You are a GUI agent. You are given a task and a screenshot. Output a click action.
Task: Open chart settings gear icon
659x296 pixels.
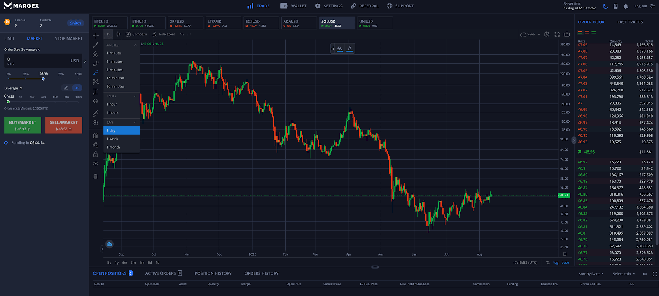tap(547, 34)
